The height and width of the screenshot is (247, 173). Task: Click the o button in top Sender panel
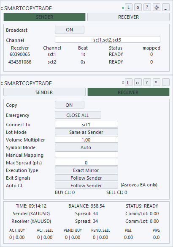[x=138, y=7]
